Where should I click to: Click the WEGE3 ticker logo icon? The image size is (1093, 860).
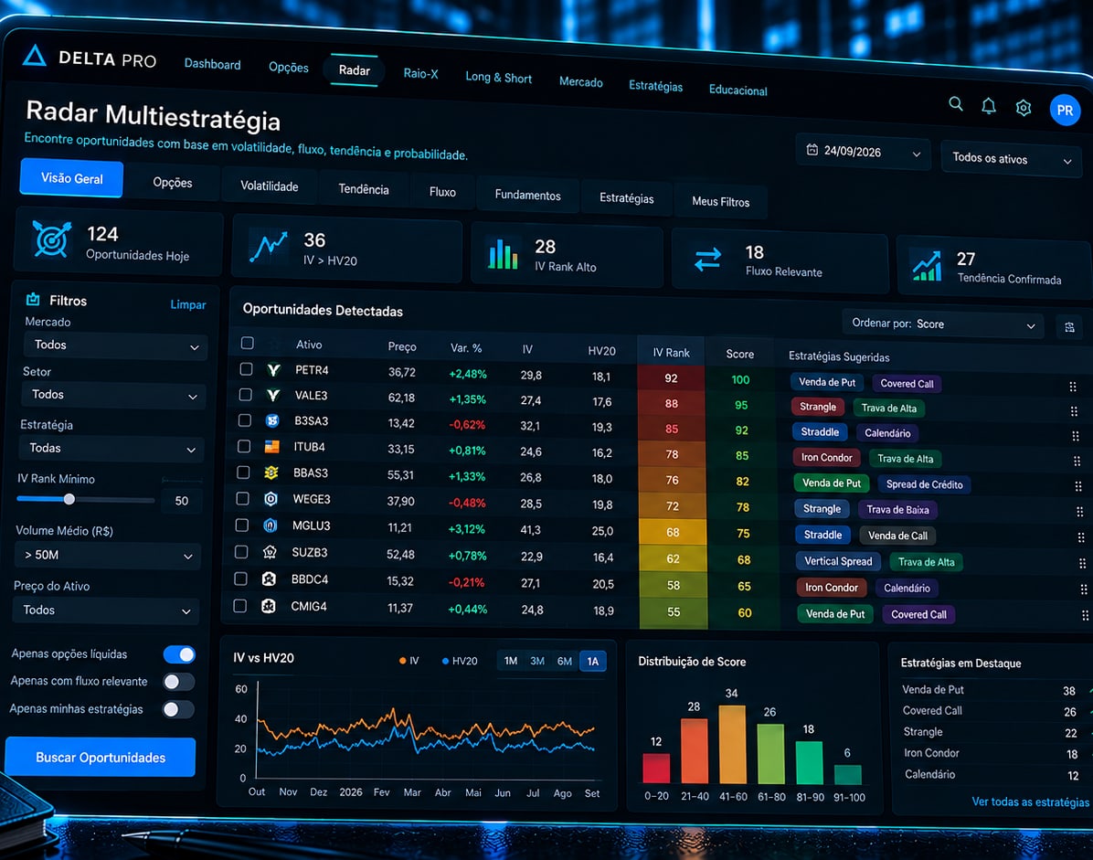271,499
